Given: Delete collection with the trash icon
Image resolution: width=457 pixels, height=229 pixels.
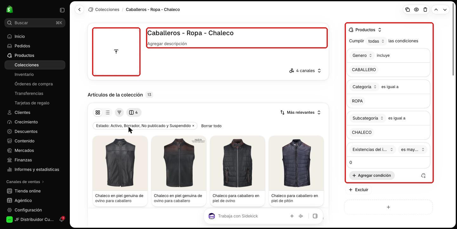Looking at the screenshot, I should point(425,10).
